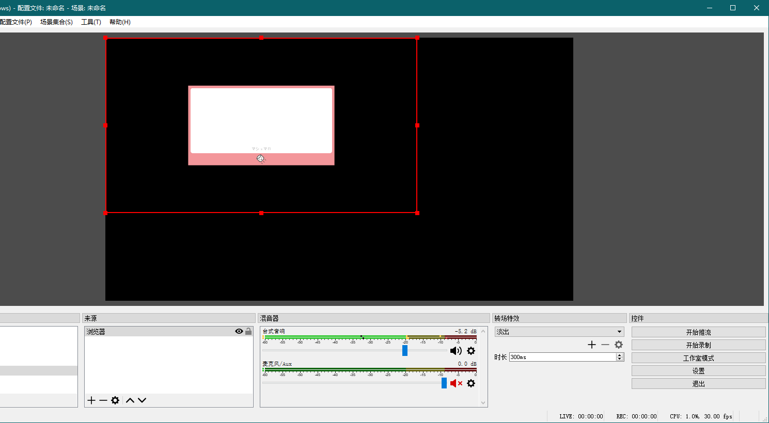The width and height of the screenshot is (769, 423).
Task: Decrease transition duration with down stepper
Action: coord(620,359)
